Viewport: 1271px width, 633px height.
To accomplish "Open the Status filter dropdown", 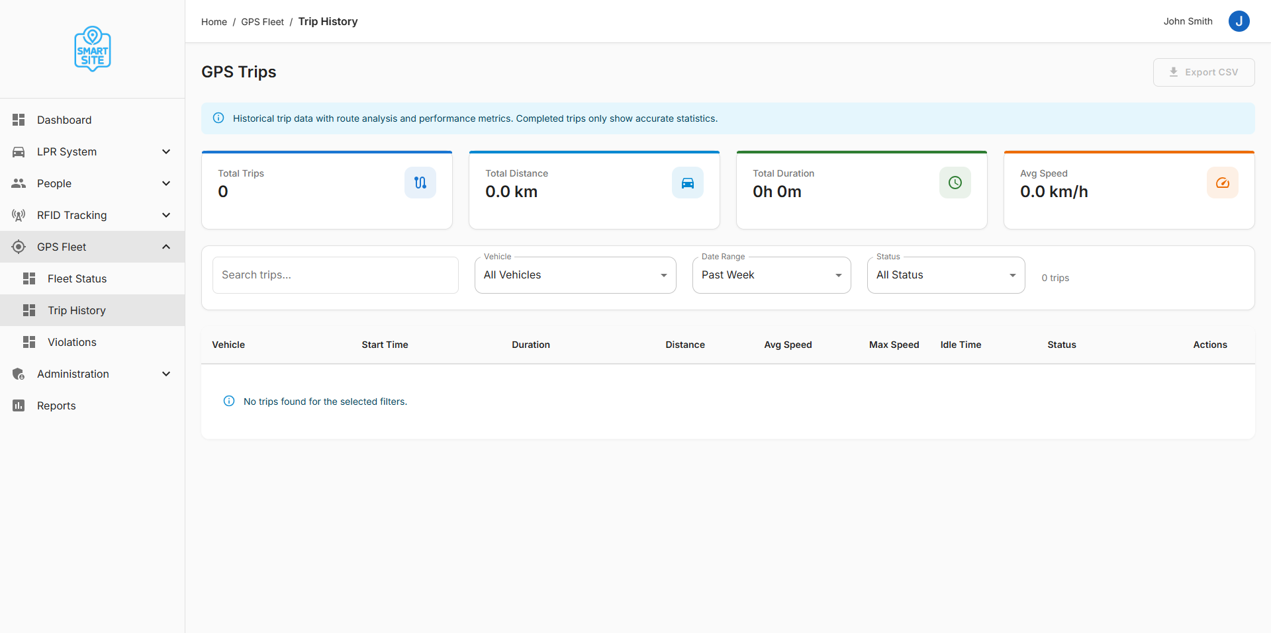I will click(945, 275).
